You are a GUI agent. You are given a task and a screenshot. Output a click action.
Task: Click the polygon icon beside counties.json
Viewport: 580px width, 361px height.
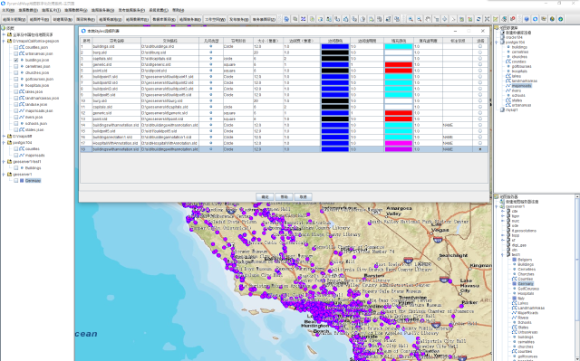pos(22,47)
